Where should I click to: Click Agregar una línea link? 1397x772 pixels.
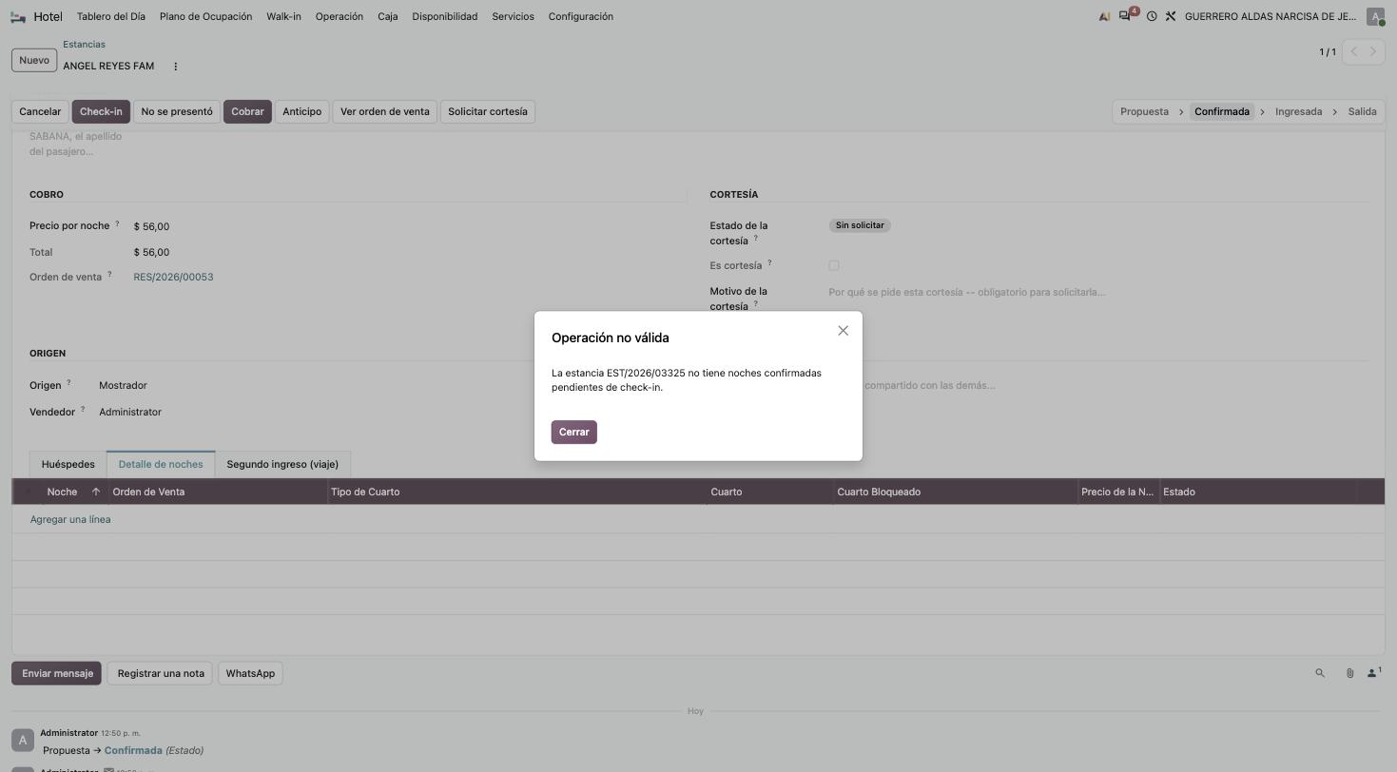[70, 519]
